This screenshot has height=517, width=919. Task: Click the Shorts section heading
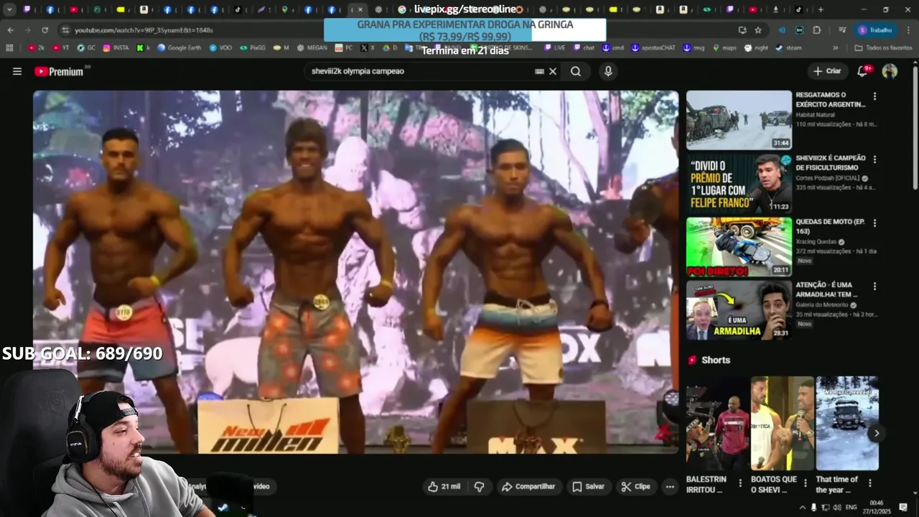pos(715,360)
